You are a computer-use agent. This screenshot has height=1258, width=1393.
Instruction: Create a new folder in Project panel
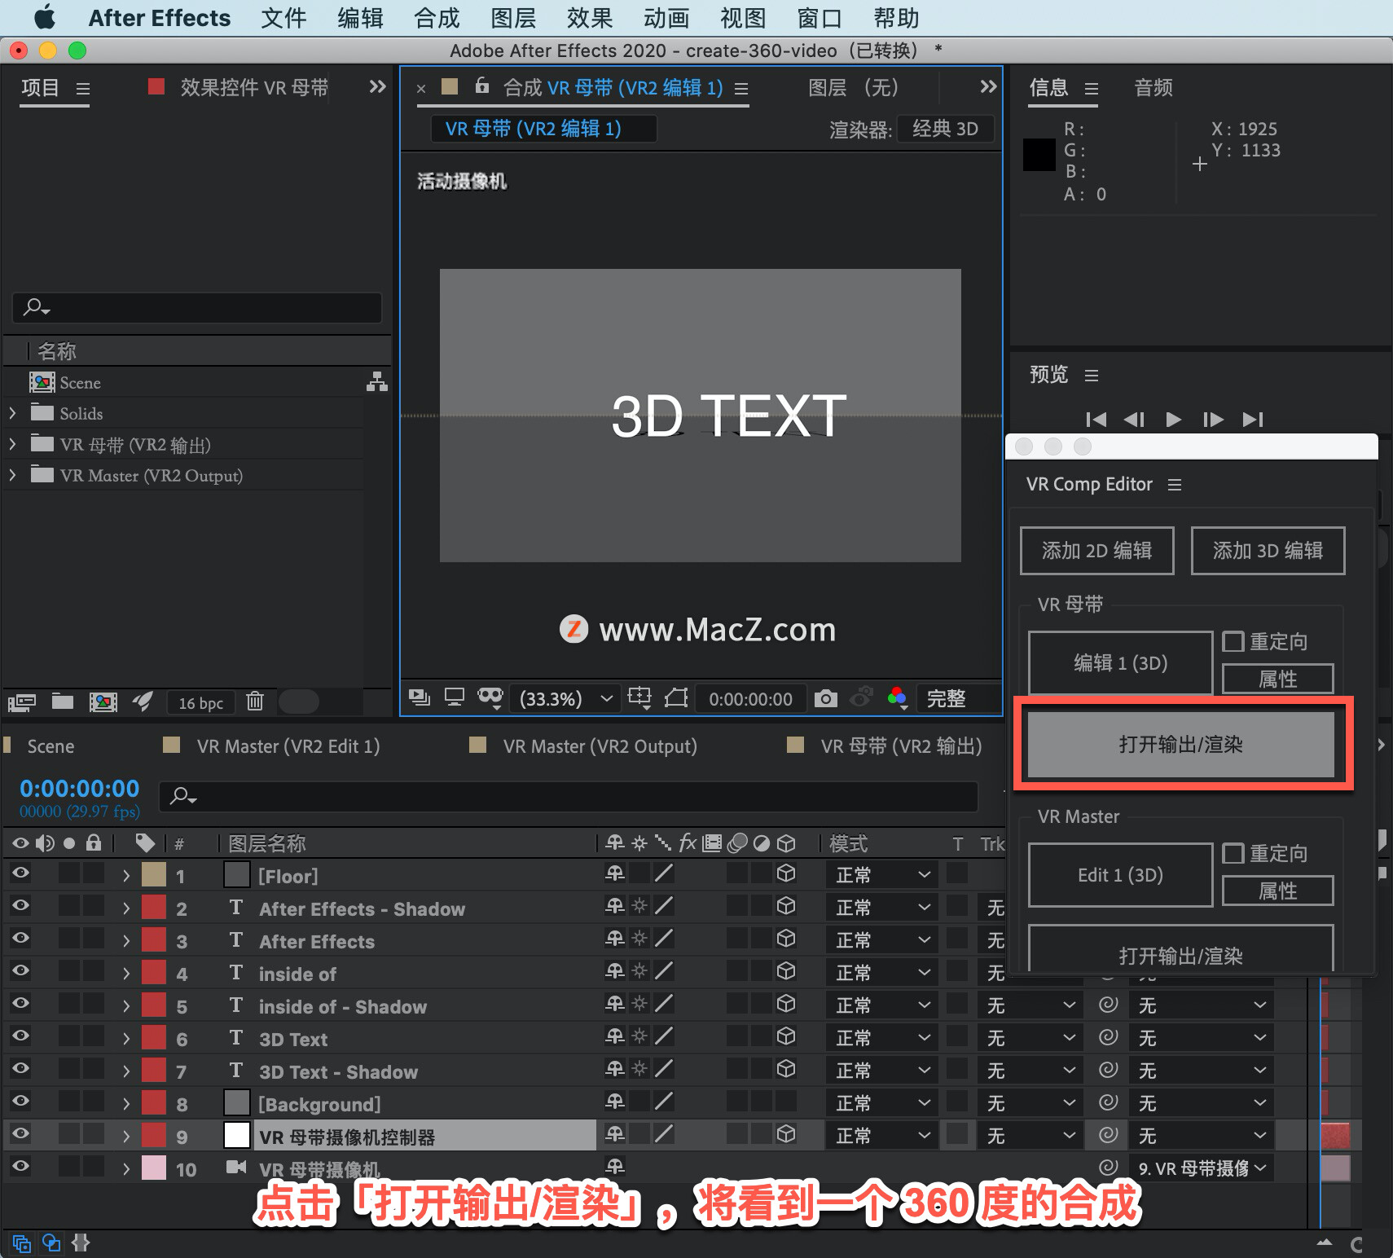pos(63,702)
